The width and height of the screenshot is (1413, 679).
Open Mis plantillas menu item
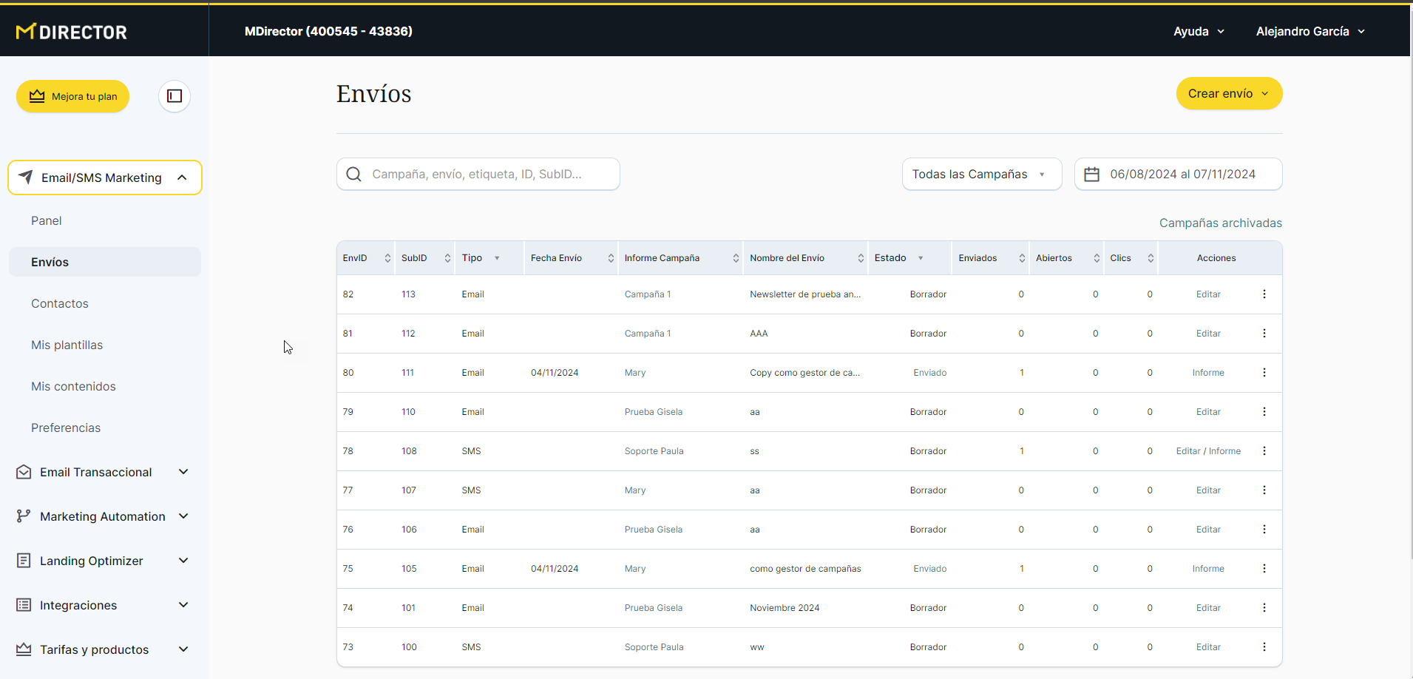point(67,345)
